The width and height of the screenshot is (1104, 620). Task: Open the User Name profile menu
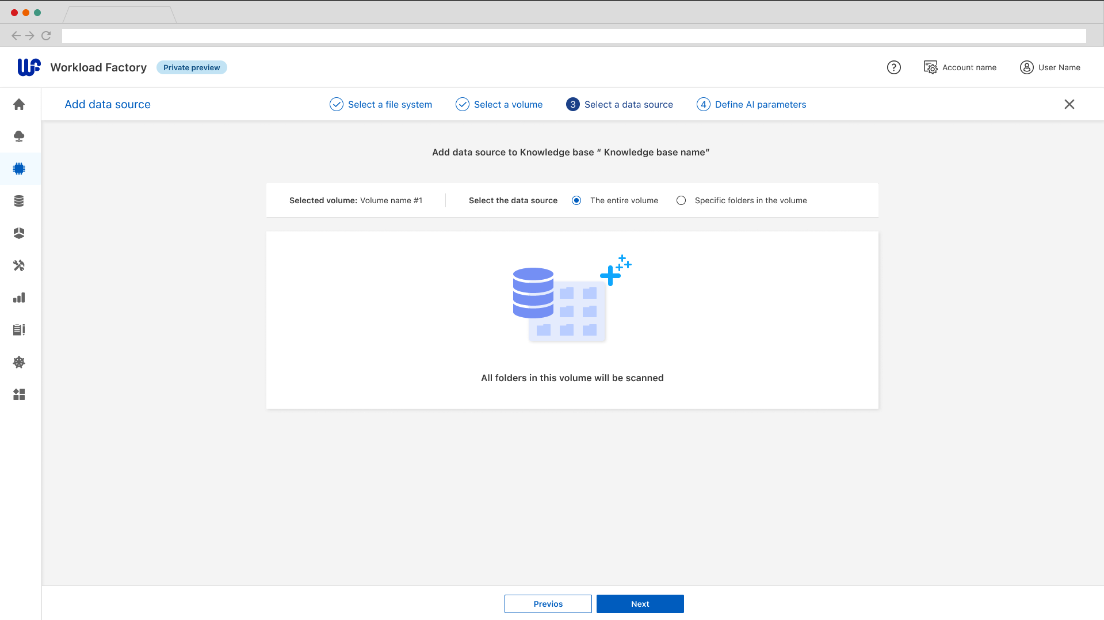click(1050, 67)
